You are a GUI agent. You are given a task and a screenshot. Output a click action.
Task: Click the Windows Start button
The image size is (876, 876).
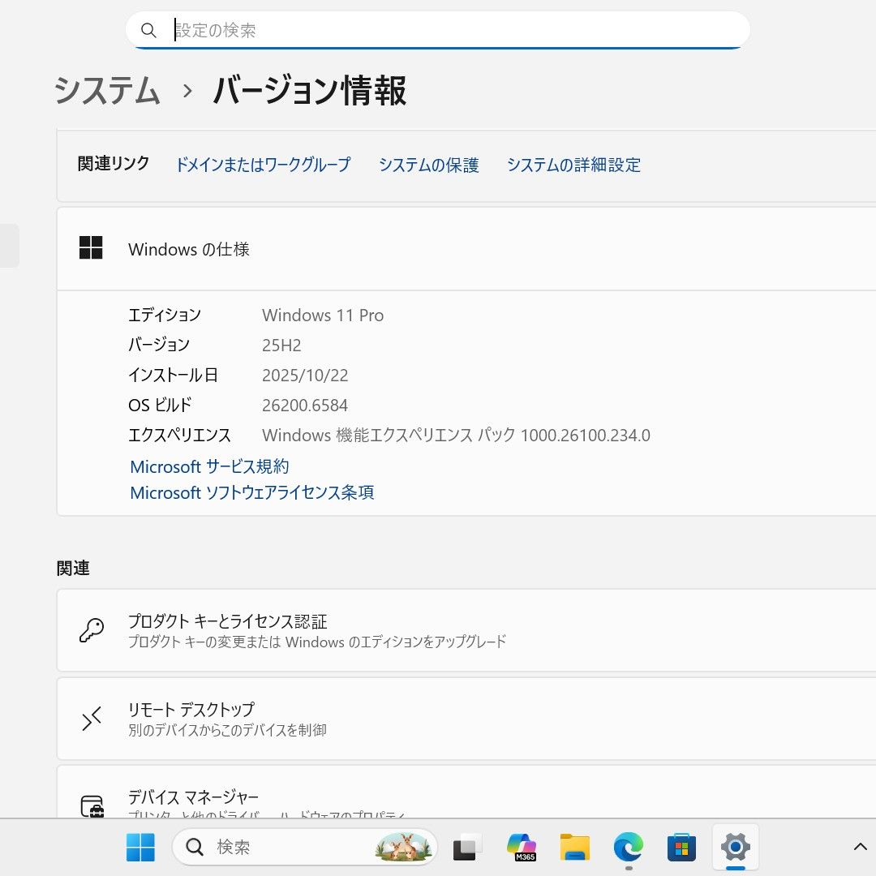point(140,847)
